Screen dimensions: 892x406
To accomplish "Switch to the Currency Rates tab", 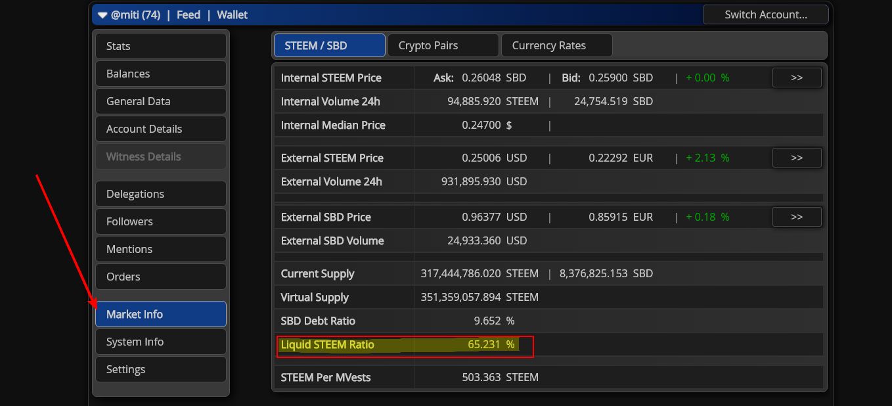I will coord(556,45).
